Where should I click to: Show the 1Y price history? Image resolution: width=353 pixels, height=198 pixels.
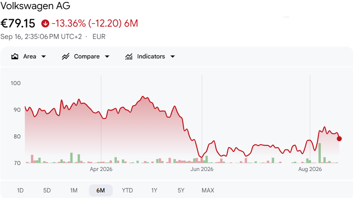click(x=154, y=190)
